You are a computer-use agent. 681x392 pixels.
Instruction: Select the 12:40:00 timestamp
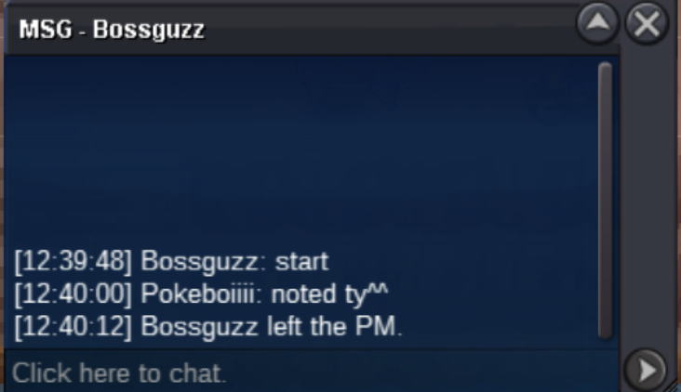73,294
